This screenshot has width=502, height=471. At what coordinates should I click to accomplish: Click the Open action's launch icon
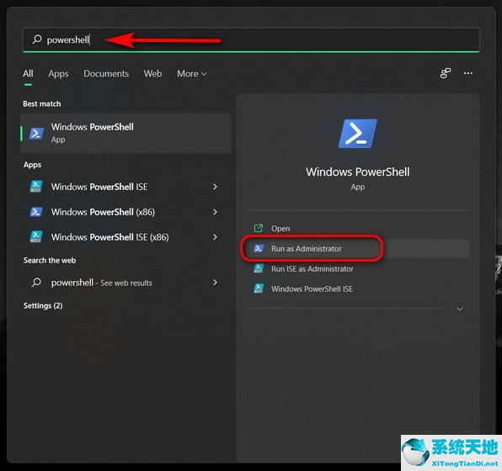point(259,228)
